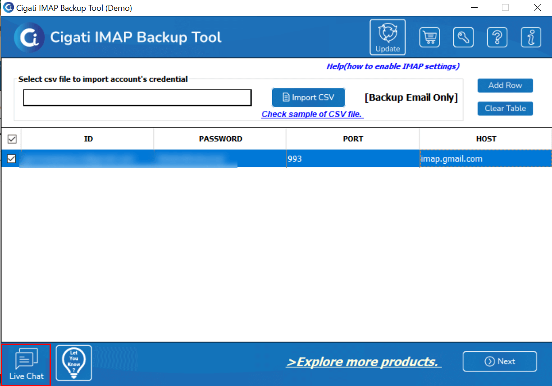Click the Let You Know lightbulb icon
Screen dimensions: 552x386
click(74, 363)
